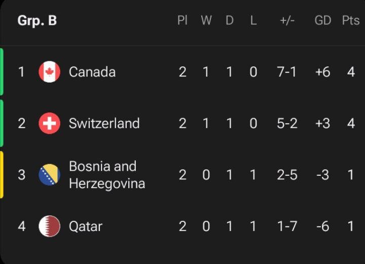Select Switzerland's +3 goal difference
This screenshot has width=365, height=264.
[322, 123]
